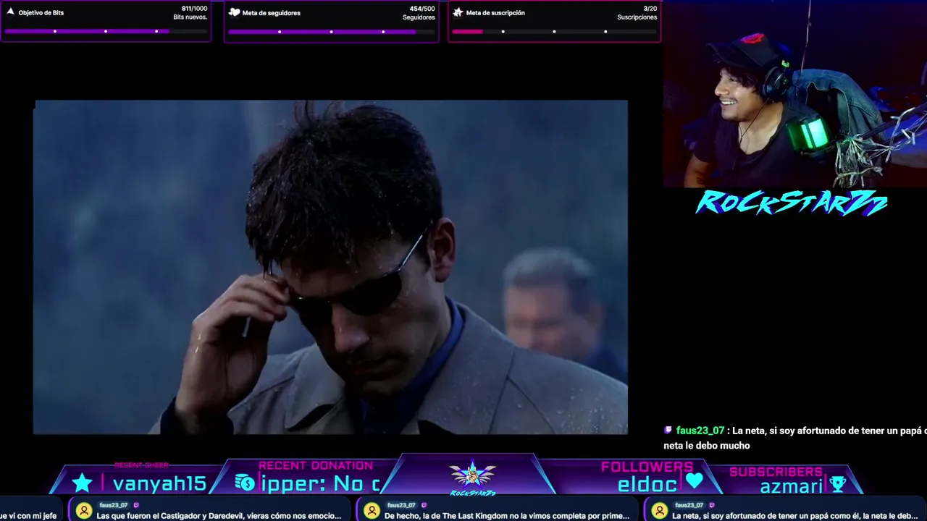Click the 'eldoc' follower name
The image size is (927, 521).
[647, 485]
